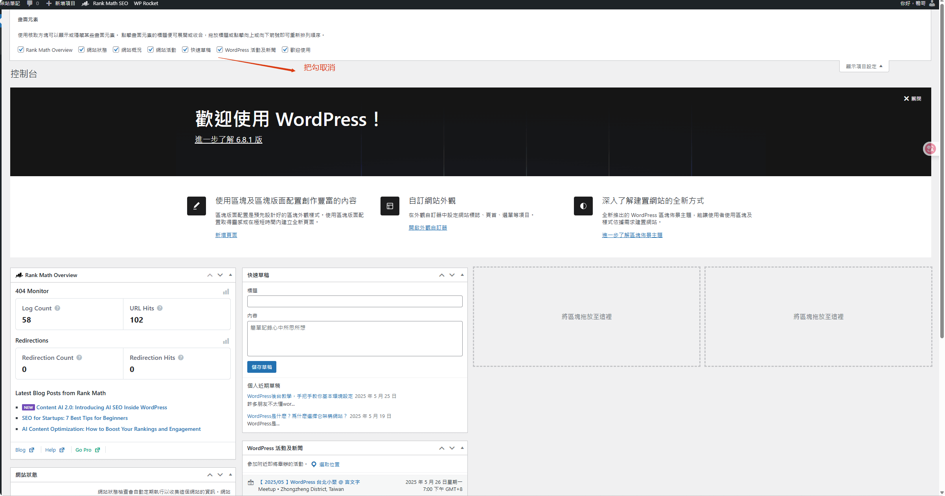945x496 pixels.
Task: Click the Redirection Hits help icon
Action: click(x=181, y=357)
